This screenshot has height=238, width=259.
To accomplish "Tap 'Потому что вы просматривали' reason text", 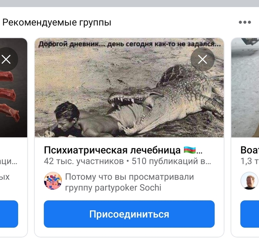I will pyautogui.click(x=129, y=177).
